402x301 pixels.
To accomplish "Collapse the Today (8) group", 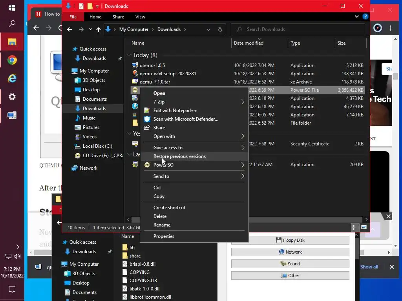I will pos(130,55).
